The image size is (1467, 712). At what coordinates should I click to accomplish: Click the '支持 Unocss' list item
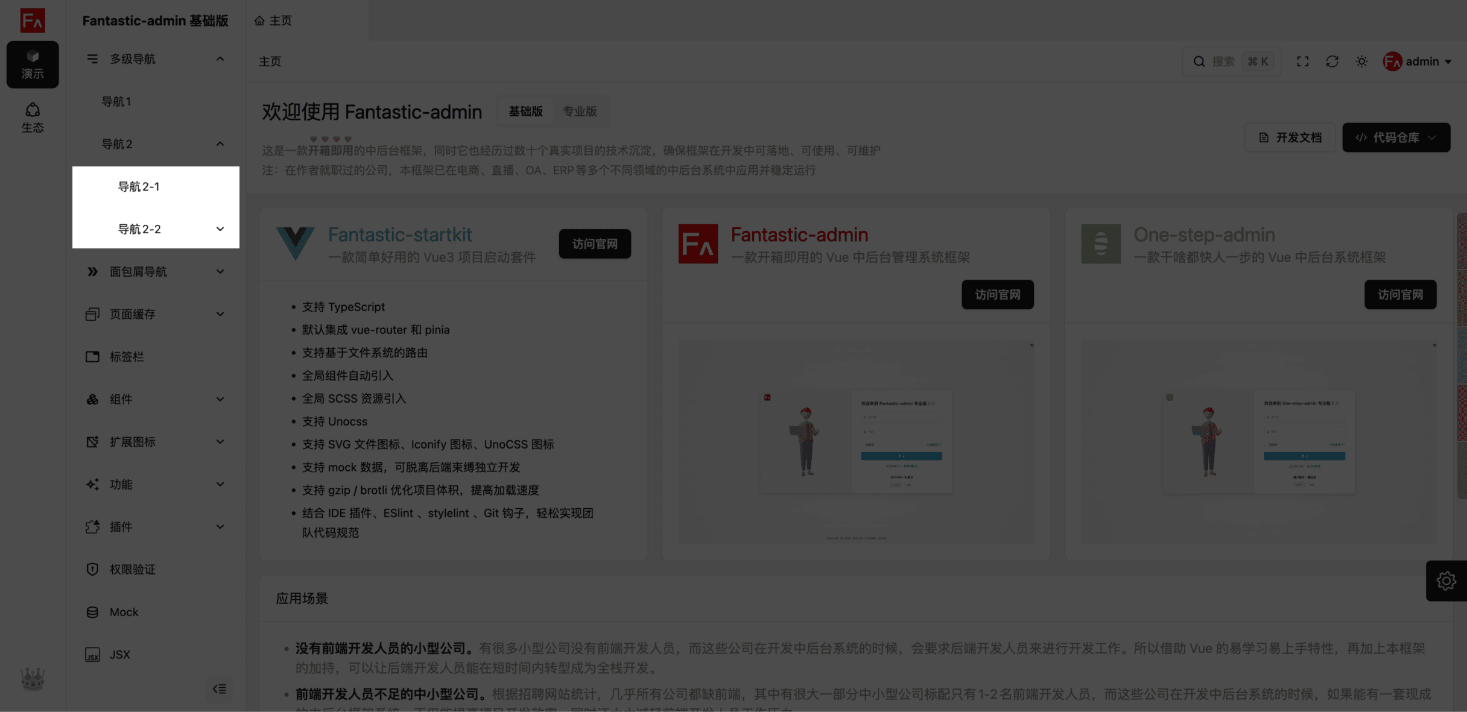335,421
